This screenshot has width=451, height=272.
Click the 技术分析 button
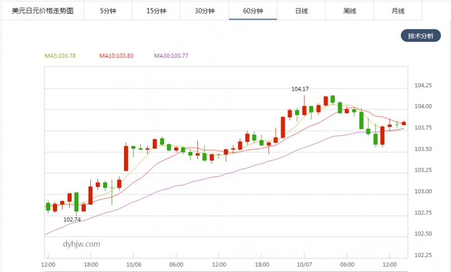pyautogui.click(x=421, y=35)
